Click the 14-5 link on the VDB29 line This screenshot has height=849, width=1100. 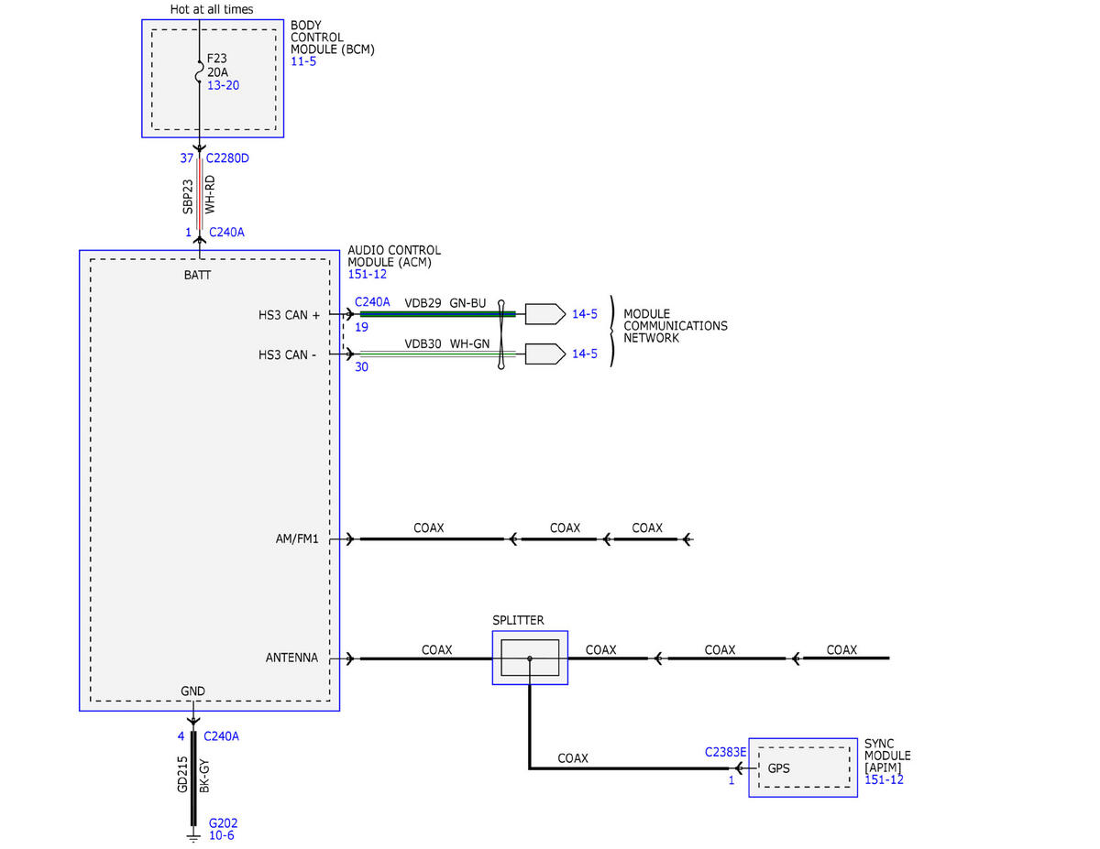[585, 314]
